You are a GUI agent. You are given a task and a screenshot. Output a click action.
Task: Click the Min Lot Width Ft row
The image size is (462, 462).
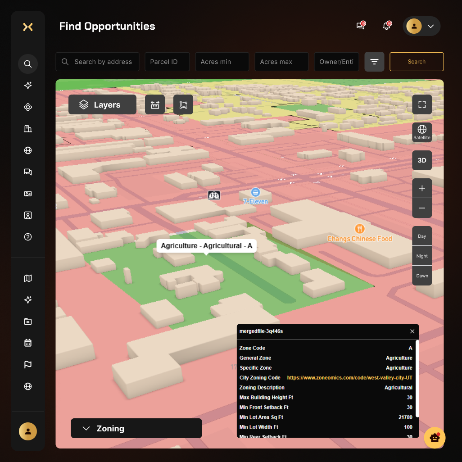click(x=326, y=427)
